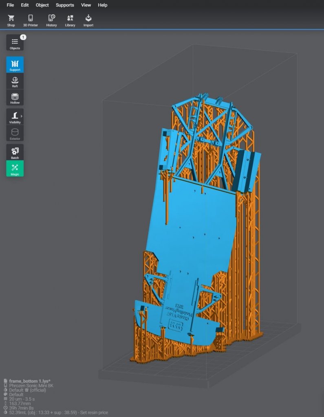Toggle the Exterior view option
The image size is (324, 417).
(15, 134)
